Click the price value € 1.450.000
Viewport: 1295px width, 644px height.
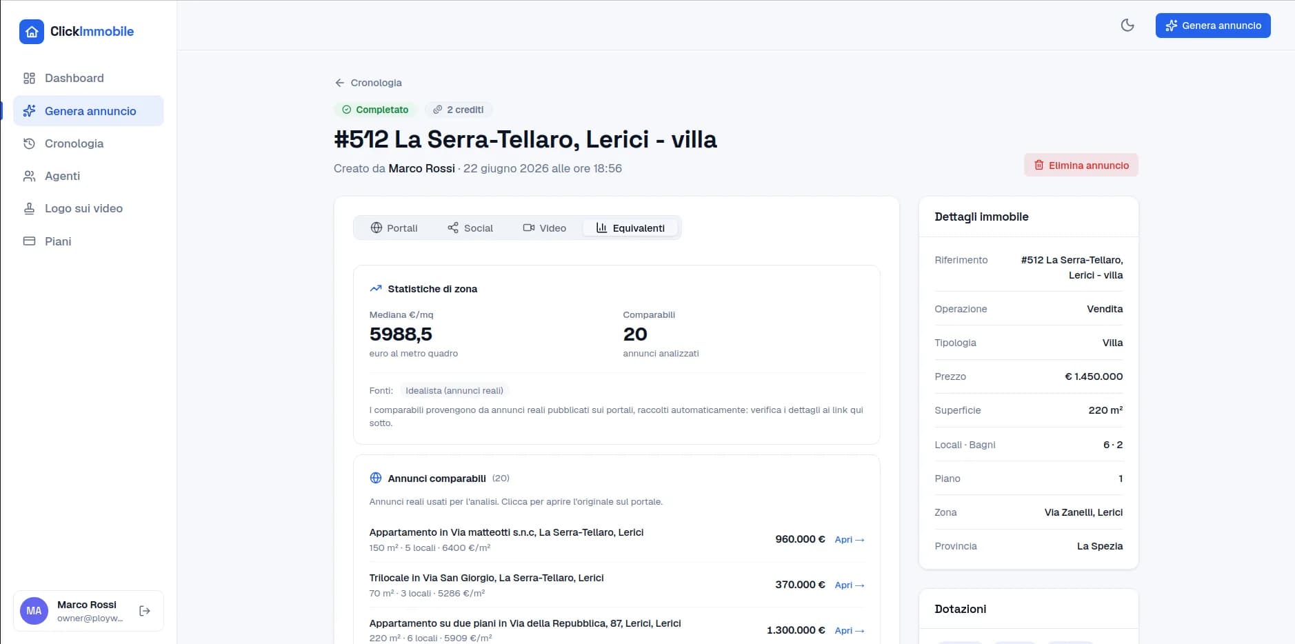click(1094, 376)
